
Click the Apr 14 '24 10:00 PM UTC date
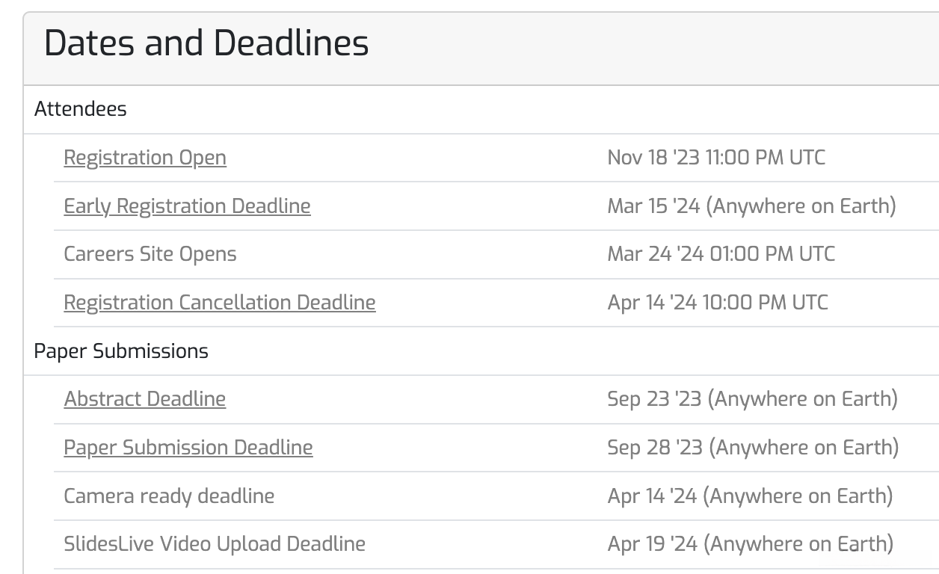click(x=718, y=303)
